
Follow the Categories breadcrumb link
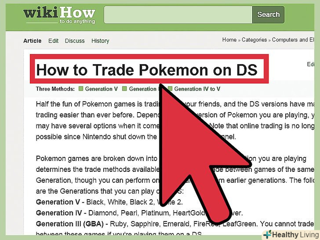254,40
